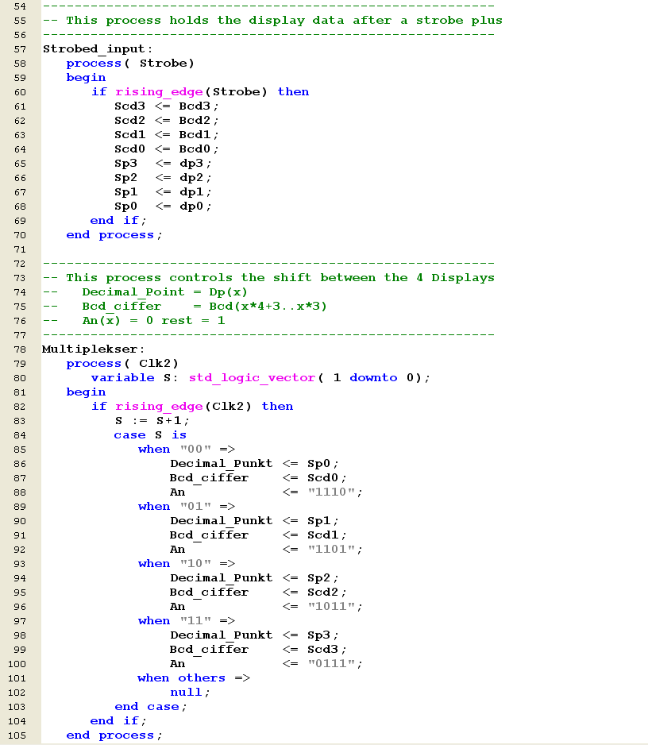Click the string "1011" on line 96
Viewport: 648px width, 745px height.
click(x=331, y=606)
